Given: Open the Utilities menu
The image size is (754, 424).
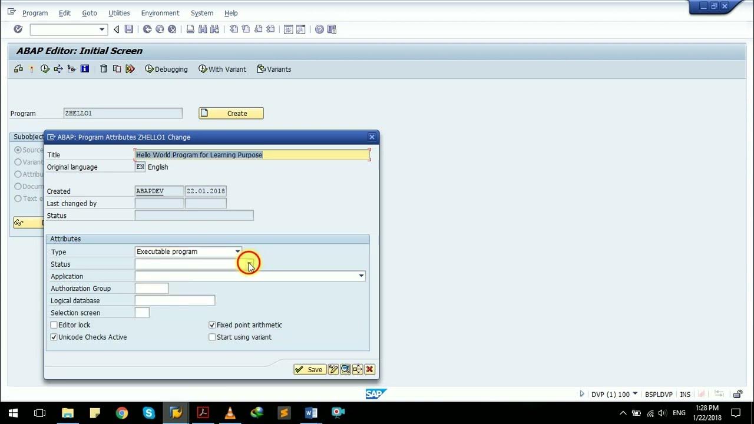Looking at the screenshot, I should [x=119, y=13].
